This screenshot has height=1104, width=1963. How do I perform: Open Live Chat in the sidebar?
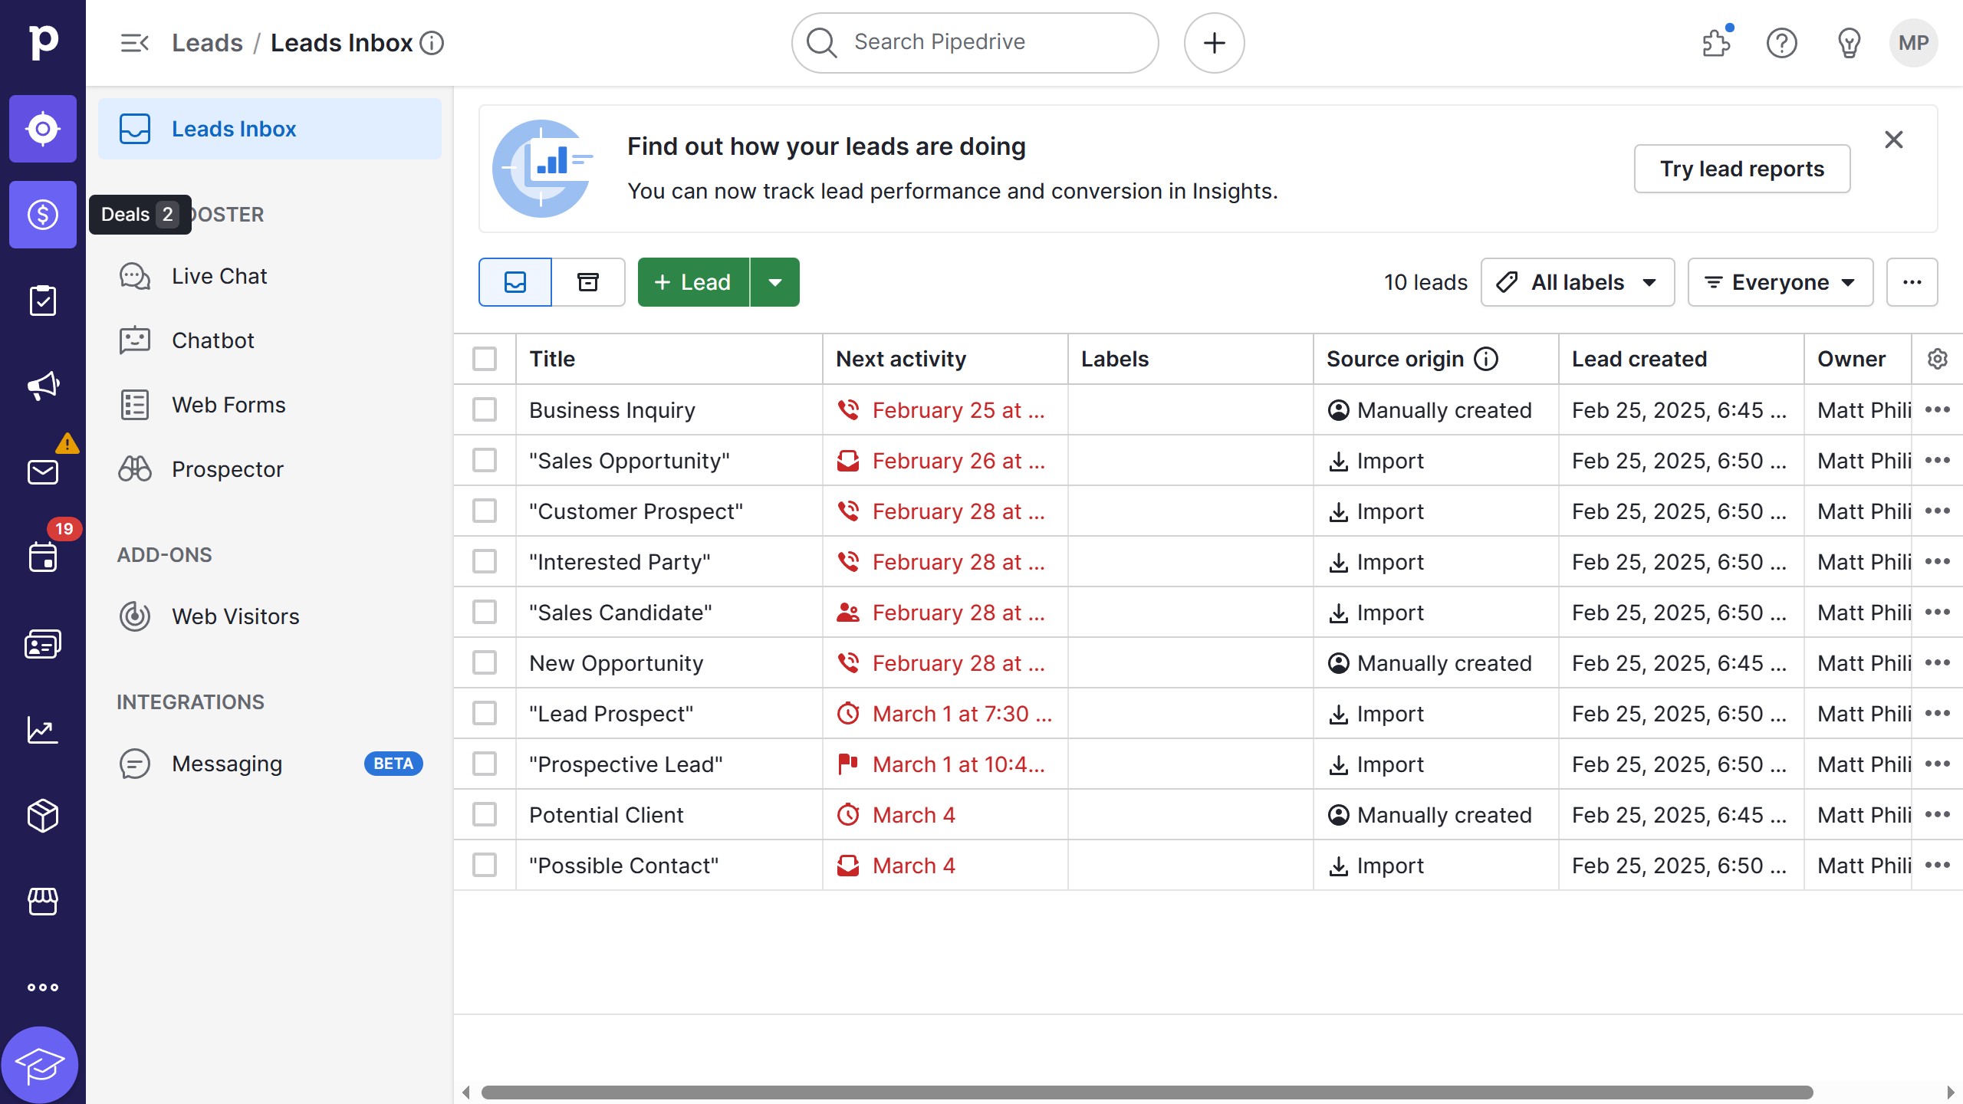[219, 276]
